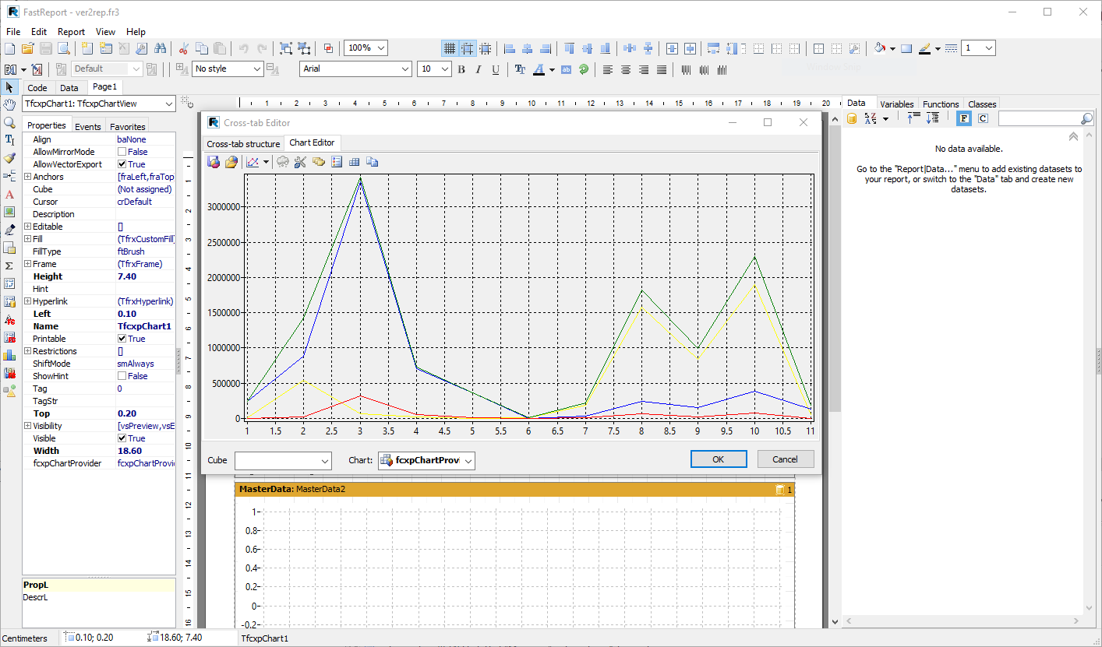The width and height of the screenshot is (1102, 647).
Task: Open the Report menu
Action: click(x=71, y=32)
